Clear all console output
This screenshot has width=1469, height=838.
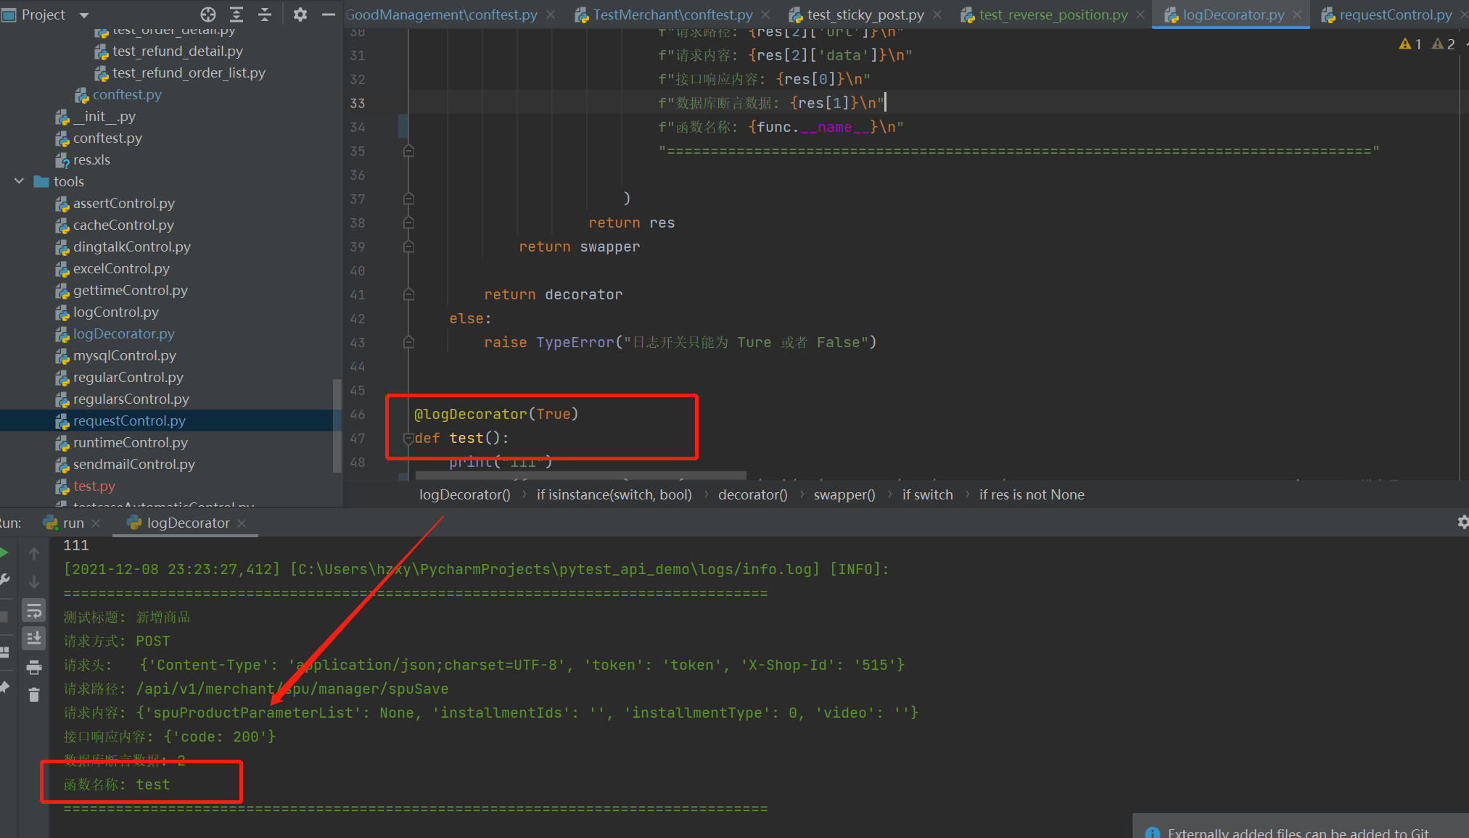(34, 694)
